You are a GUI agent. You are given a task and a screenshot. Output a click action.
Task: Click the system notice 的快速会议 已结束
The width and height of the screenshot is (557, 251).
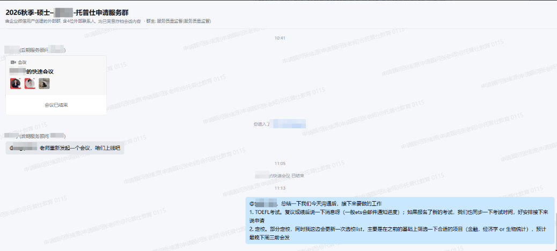280,175
